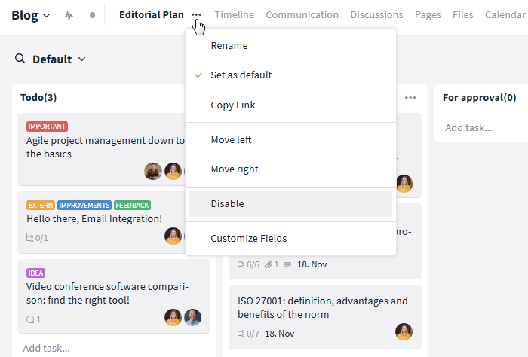
Task: Click the subtask 0/1 icon on Email Integration card
Action: coord(29,238)
